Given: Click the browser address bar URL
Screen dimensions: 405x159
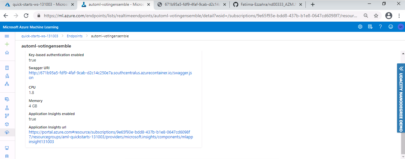Looking at the screenshot, I should coord(200,15).
